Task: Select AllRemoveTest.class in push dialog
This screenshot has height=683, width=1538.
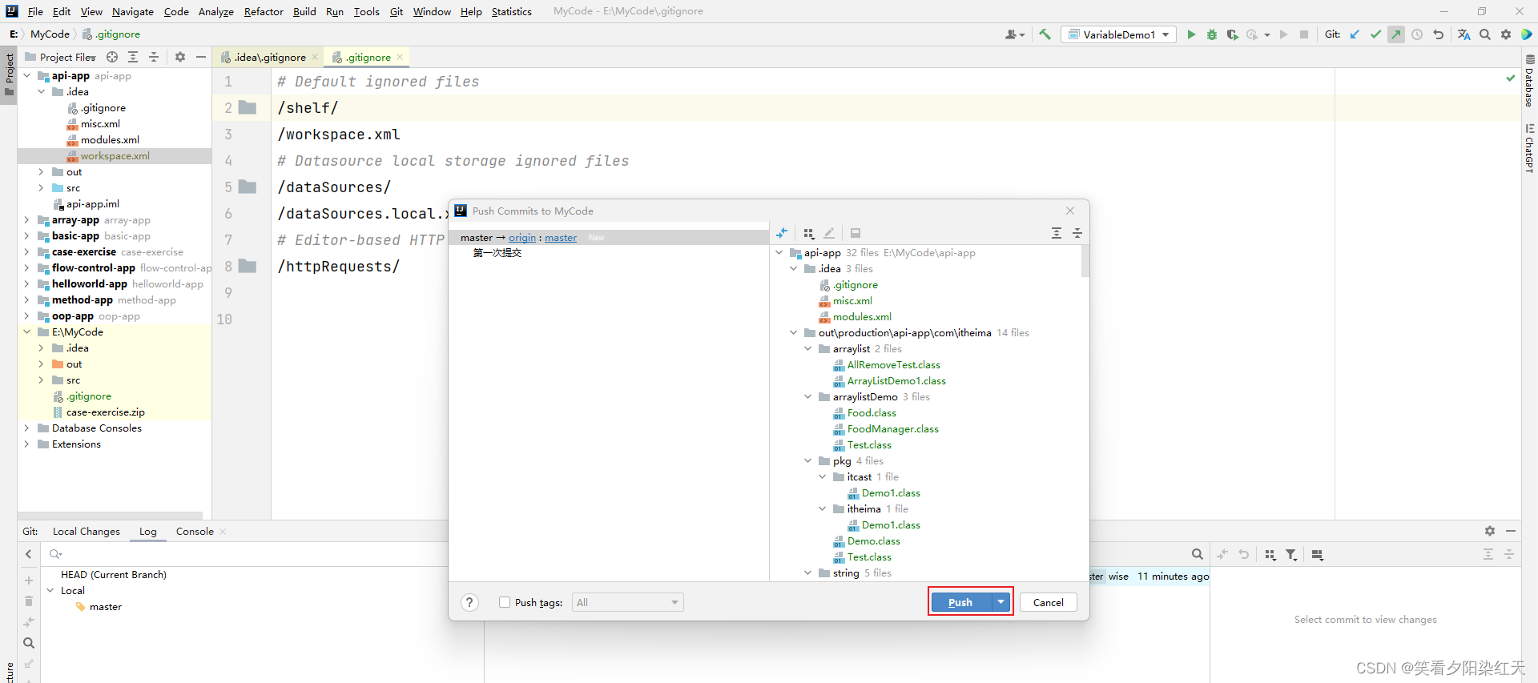Action: [893, 365]
